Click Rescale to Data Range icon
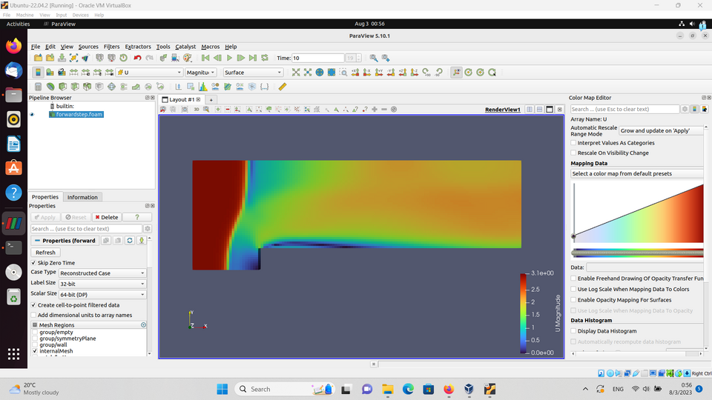Viewport: 712px width, 400px height. point(73,73)
